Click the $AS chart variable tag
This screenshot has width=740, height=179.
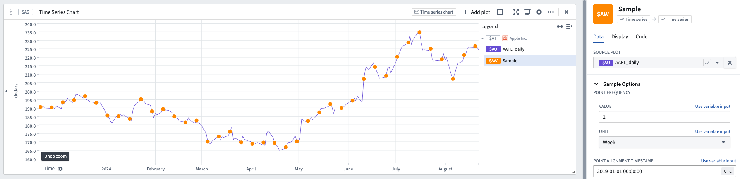pyautogui.click(x=26, y=12)
